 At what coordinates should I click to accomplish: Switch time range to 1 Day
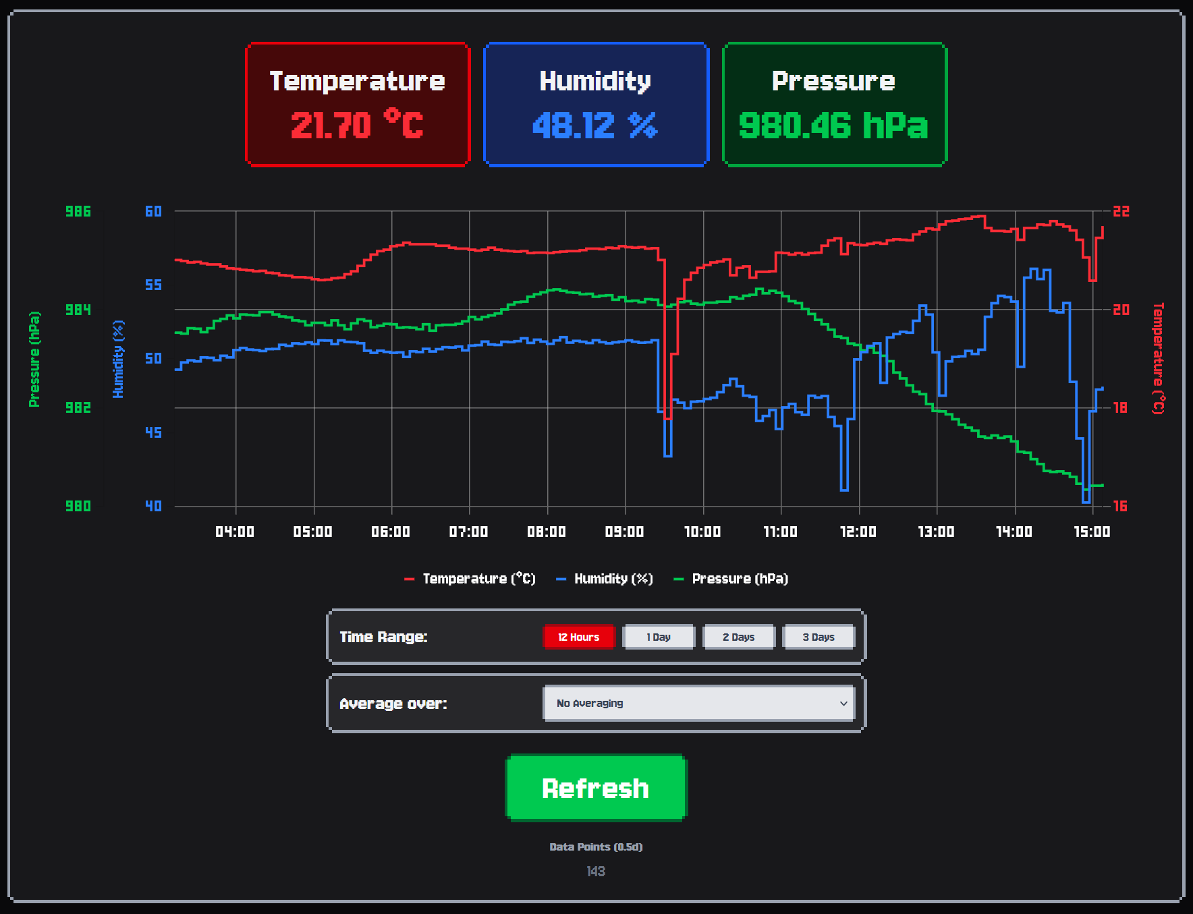pos(658,637)
